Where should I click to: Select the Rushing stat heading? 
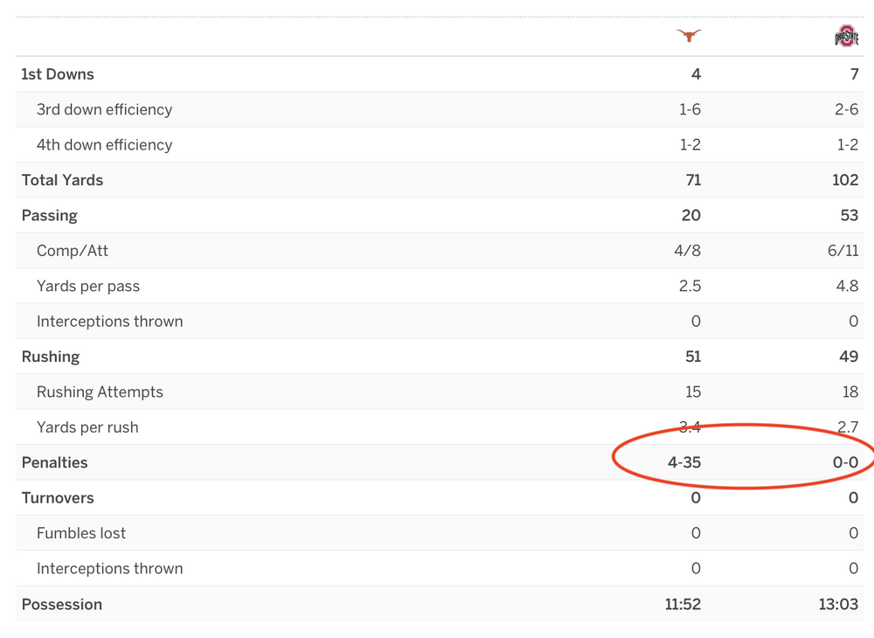pos(51,357)
